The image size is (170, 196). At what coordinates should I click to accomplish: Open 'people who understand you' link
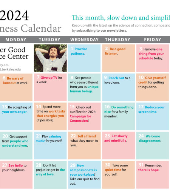pos(15,143)
